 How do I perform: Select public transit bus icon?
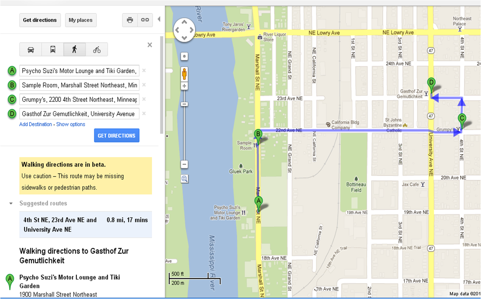click(53, 50)
